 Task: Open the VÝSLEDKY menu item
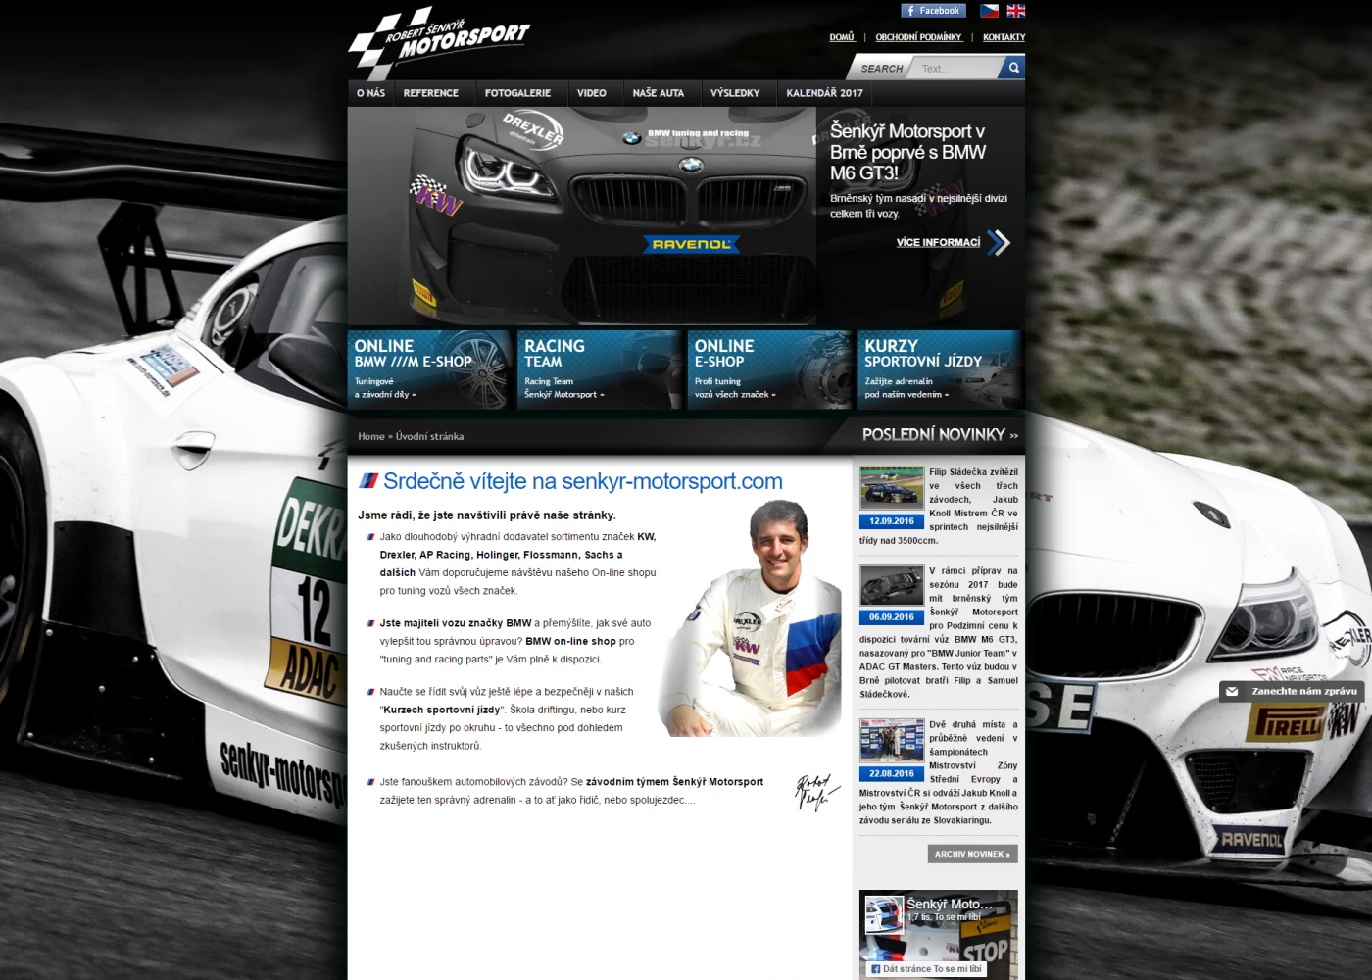735,93
